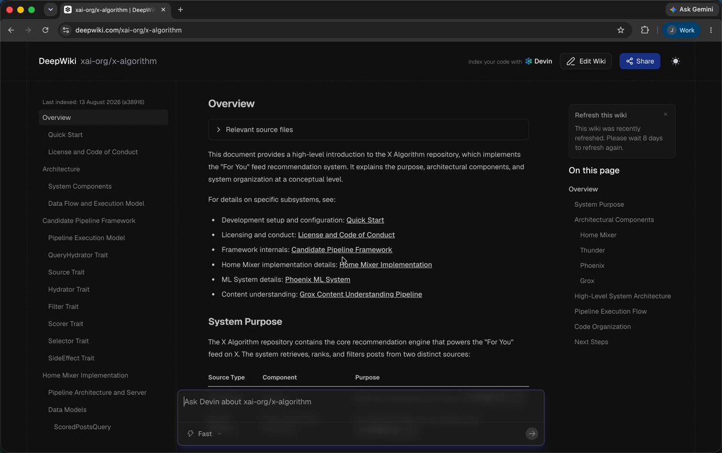Image resolution: width=722 pixels, height=453 pixels.
Task: Open QueryHydrator Trait
Action: [x=78, y=255]
